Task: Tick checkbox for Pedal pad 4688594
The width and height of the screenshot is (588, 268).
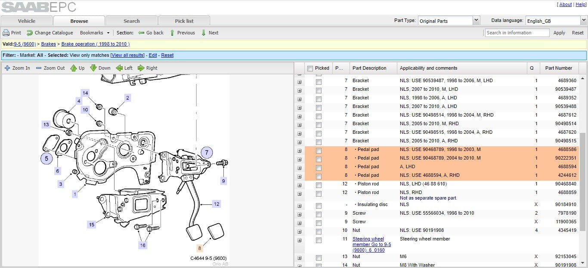Action: point(319,168)
